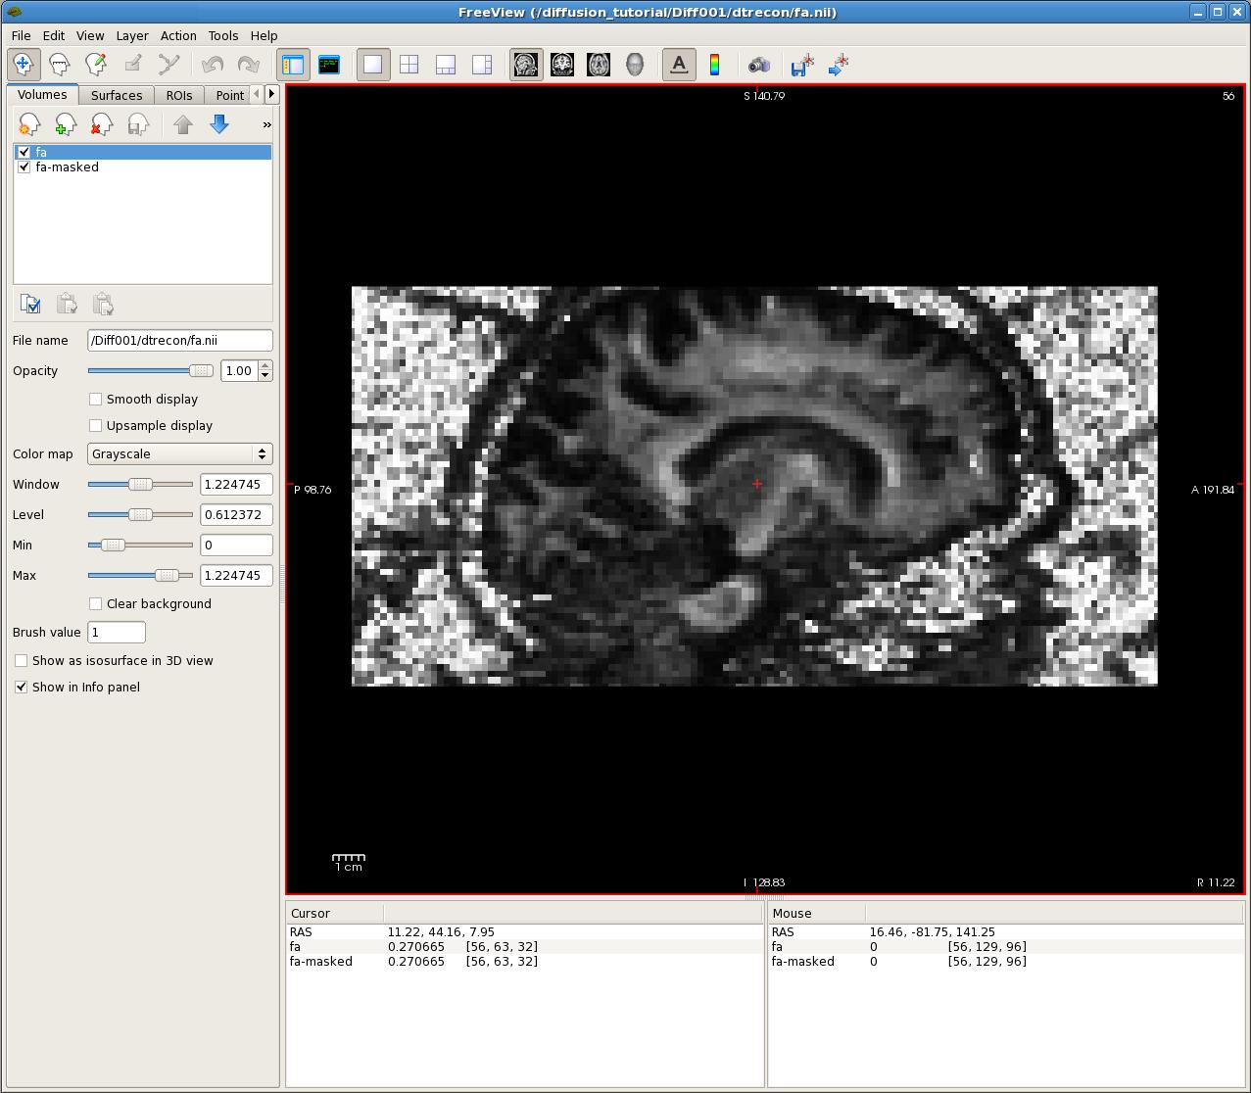Open the Tools menu
1251x1093 pixels.
(222, 35)
